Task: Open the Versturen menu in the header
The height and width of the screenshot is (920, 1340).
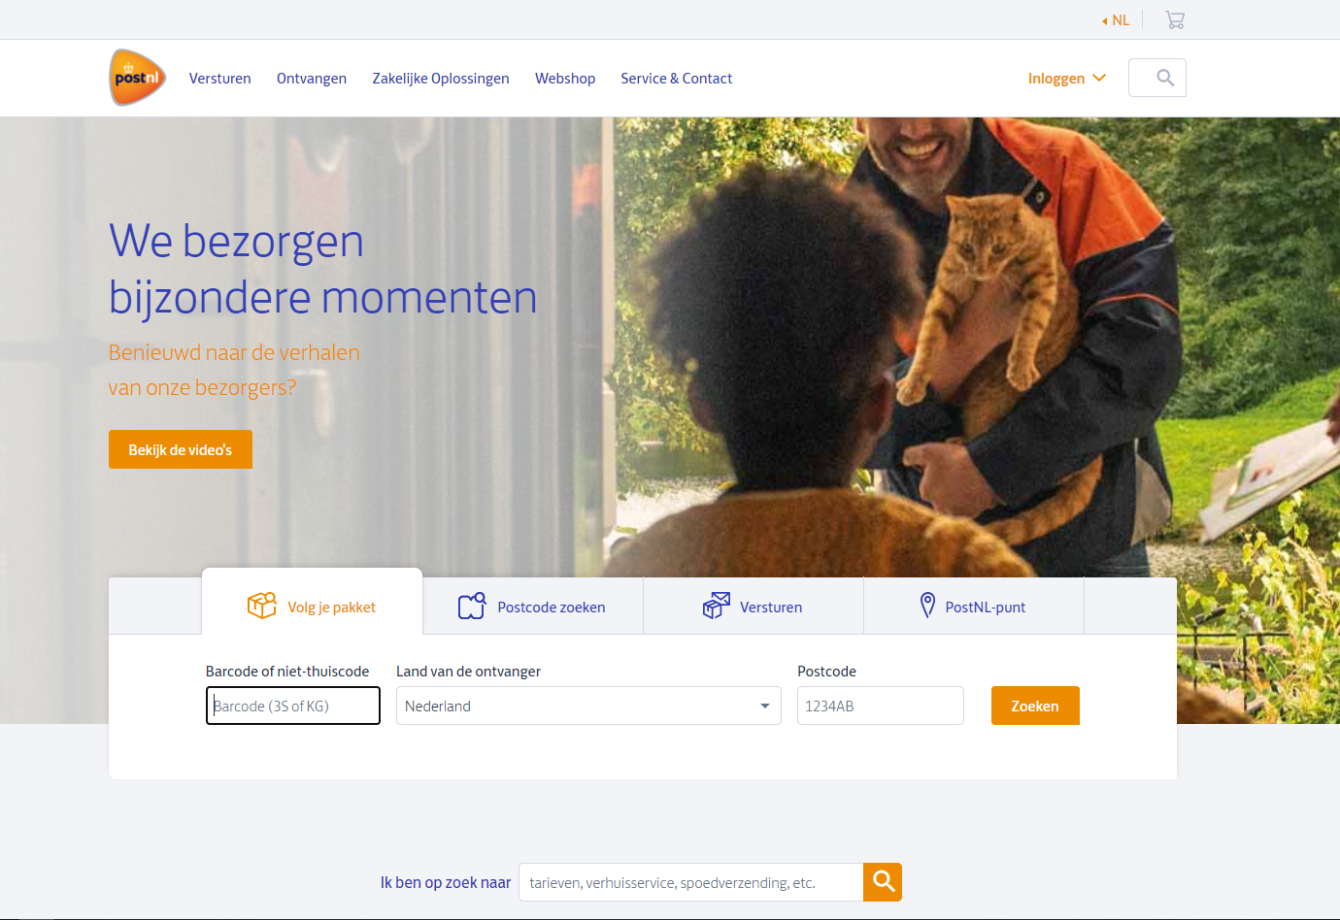Action: [x=220, y=79]
